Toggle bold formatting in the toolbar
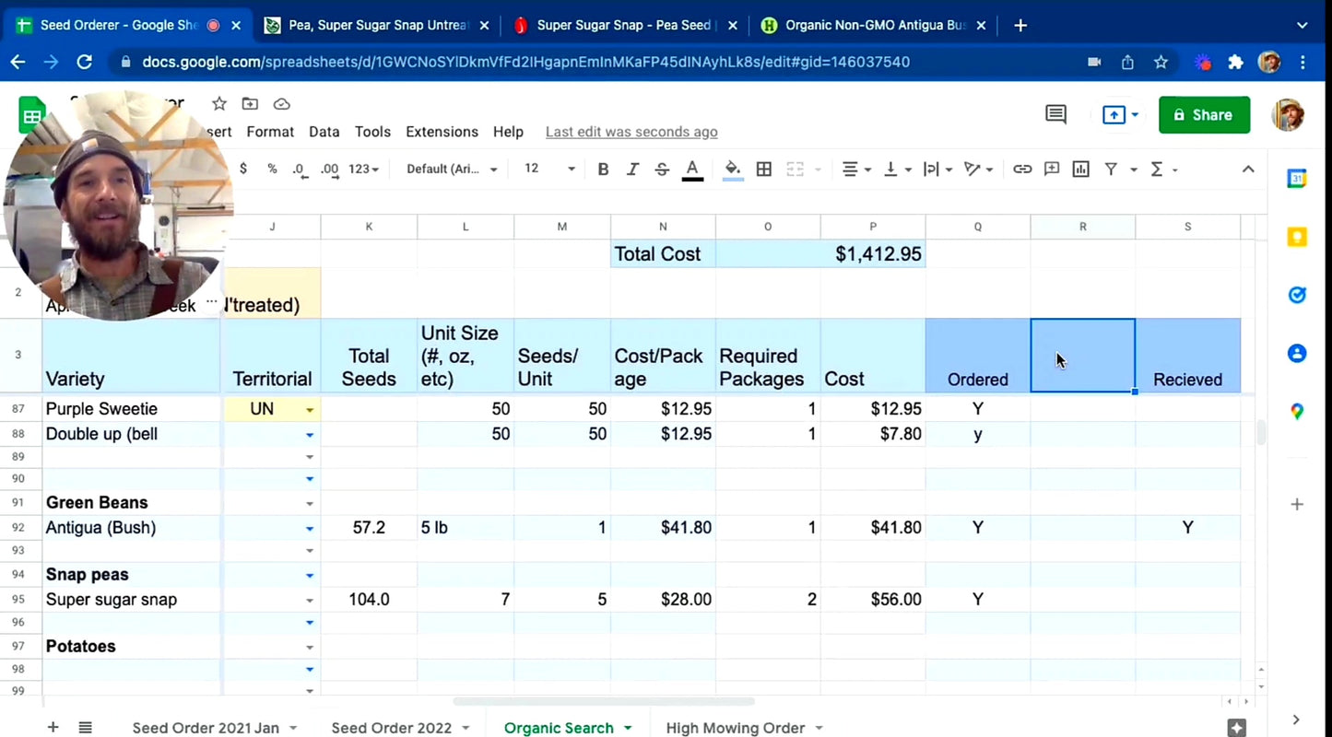This screenshot has height=737, width=1332. (x=603, y=169)
